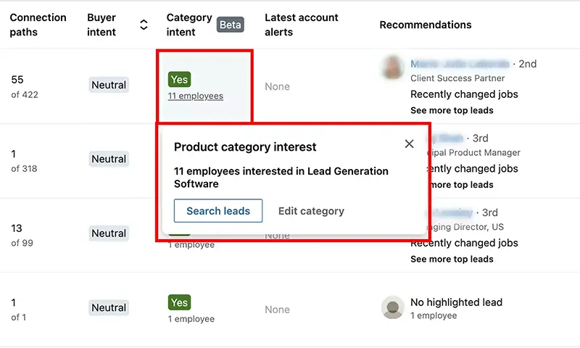Close the Product category interest popup
Image resolution: width=580 pixels, height=348 pixels.
tap(409, 144)
